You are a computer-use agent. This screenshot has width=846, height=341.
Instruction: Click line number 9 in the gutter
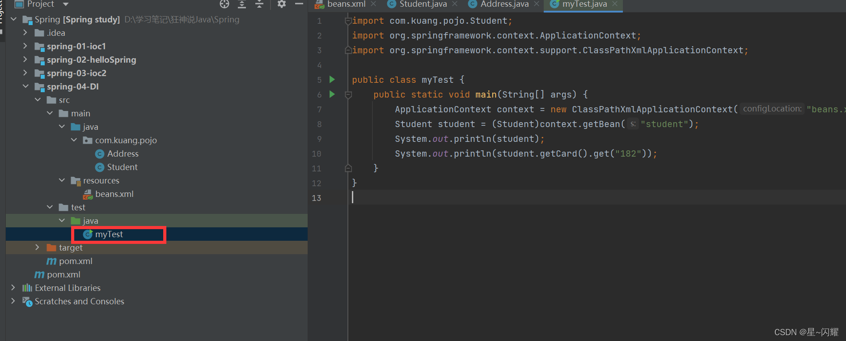tap(319, 139)
